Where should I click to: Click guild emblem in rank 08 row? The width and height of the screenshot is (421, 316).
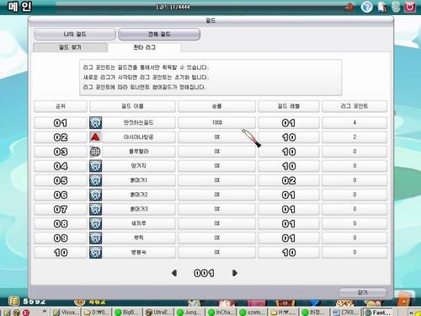click(95, 223)
